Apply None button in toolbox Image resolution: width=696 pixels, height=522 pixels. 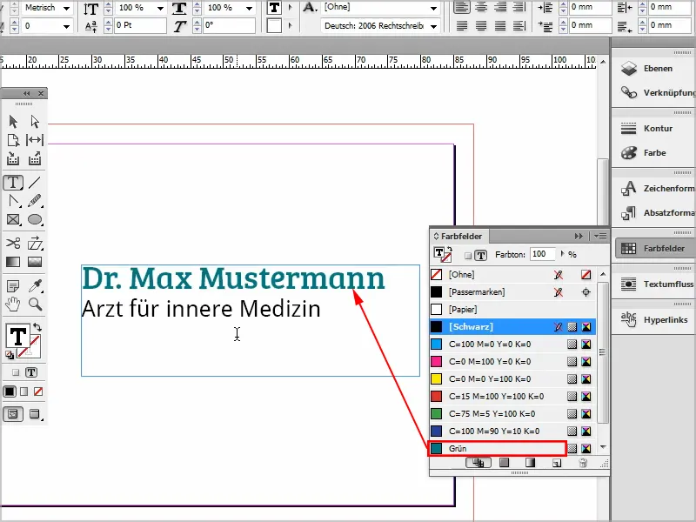click(x=38, y=391)
